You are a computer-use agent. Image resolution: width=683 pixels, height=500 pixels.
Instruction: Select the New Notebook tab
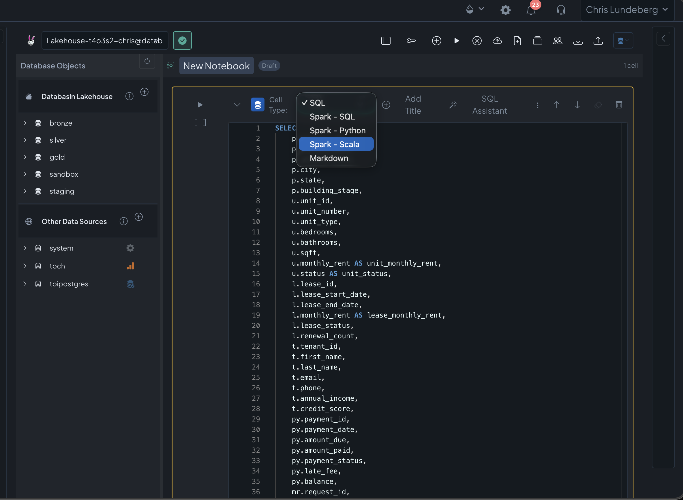point(217,66)
